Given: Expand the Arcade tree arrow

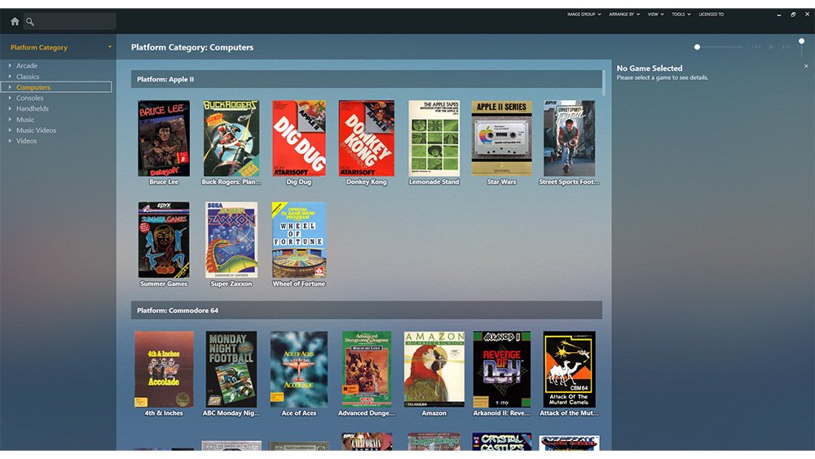Looking at the screenshot, I should click(x=10, y=65).
